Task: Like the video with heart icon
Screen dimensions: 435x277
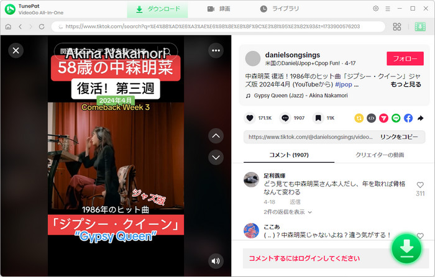Action: click(250, 118)
